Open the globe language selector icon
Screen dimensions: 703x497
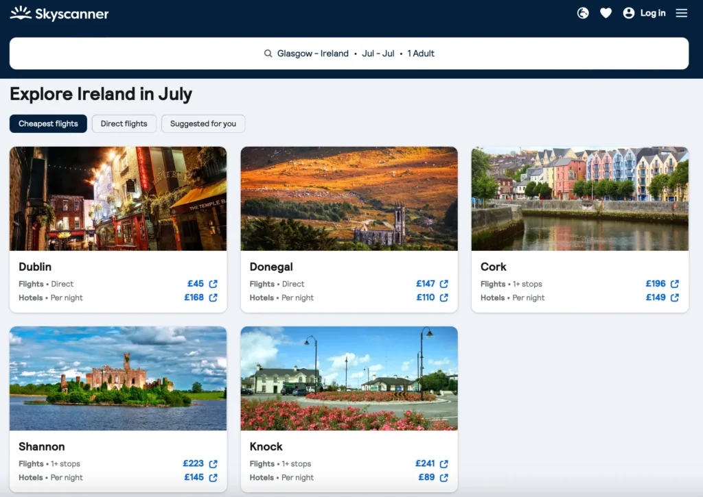[x=583, y=13]
